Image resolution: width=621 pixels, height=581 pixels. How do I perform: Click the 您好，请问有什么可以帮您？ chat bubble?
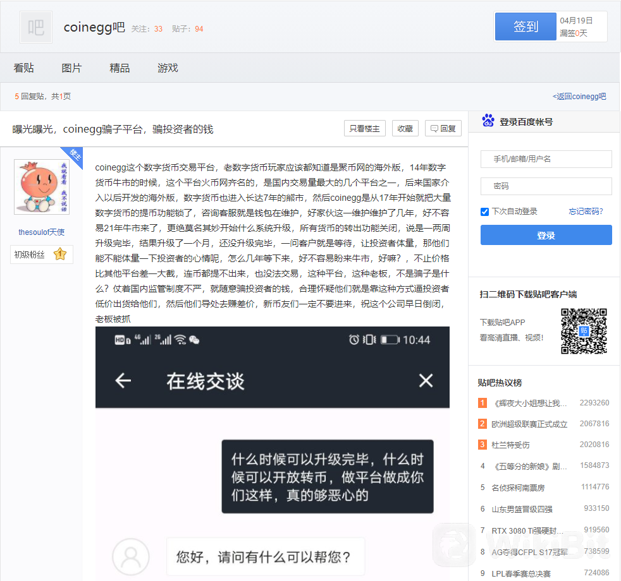(266, 557)
